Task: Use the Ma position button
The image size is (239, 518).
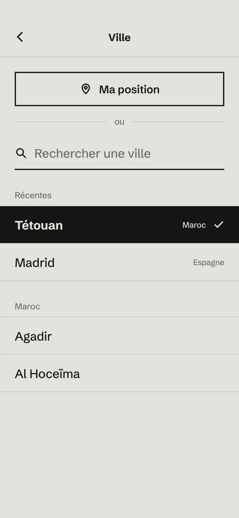Action: pyautogui.click(x=120, y=89)
